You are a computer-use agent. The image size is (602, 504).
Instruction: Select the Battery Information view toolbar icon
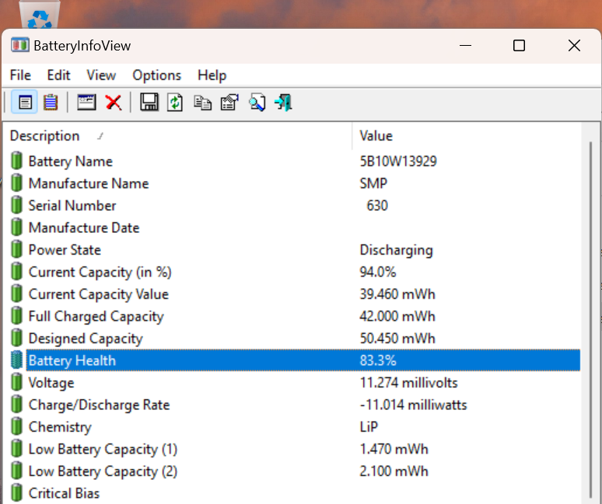(25, 103)
